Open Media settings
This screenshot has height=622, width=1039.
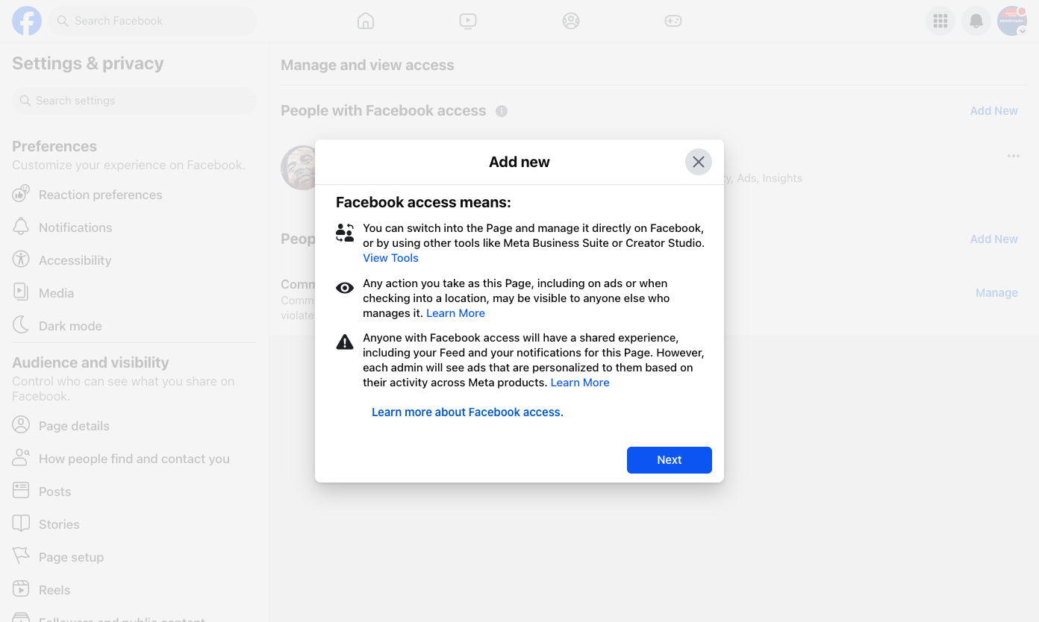click(134, 293)
